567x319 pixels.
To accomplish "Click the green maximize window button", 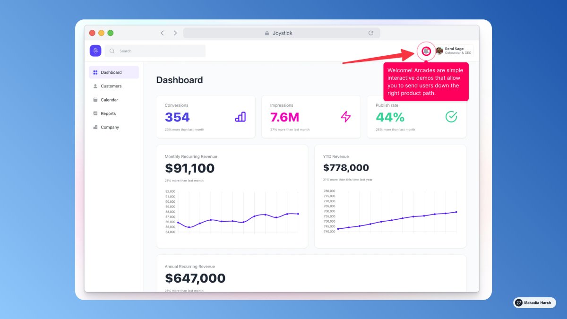I will [111, 33].
